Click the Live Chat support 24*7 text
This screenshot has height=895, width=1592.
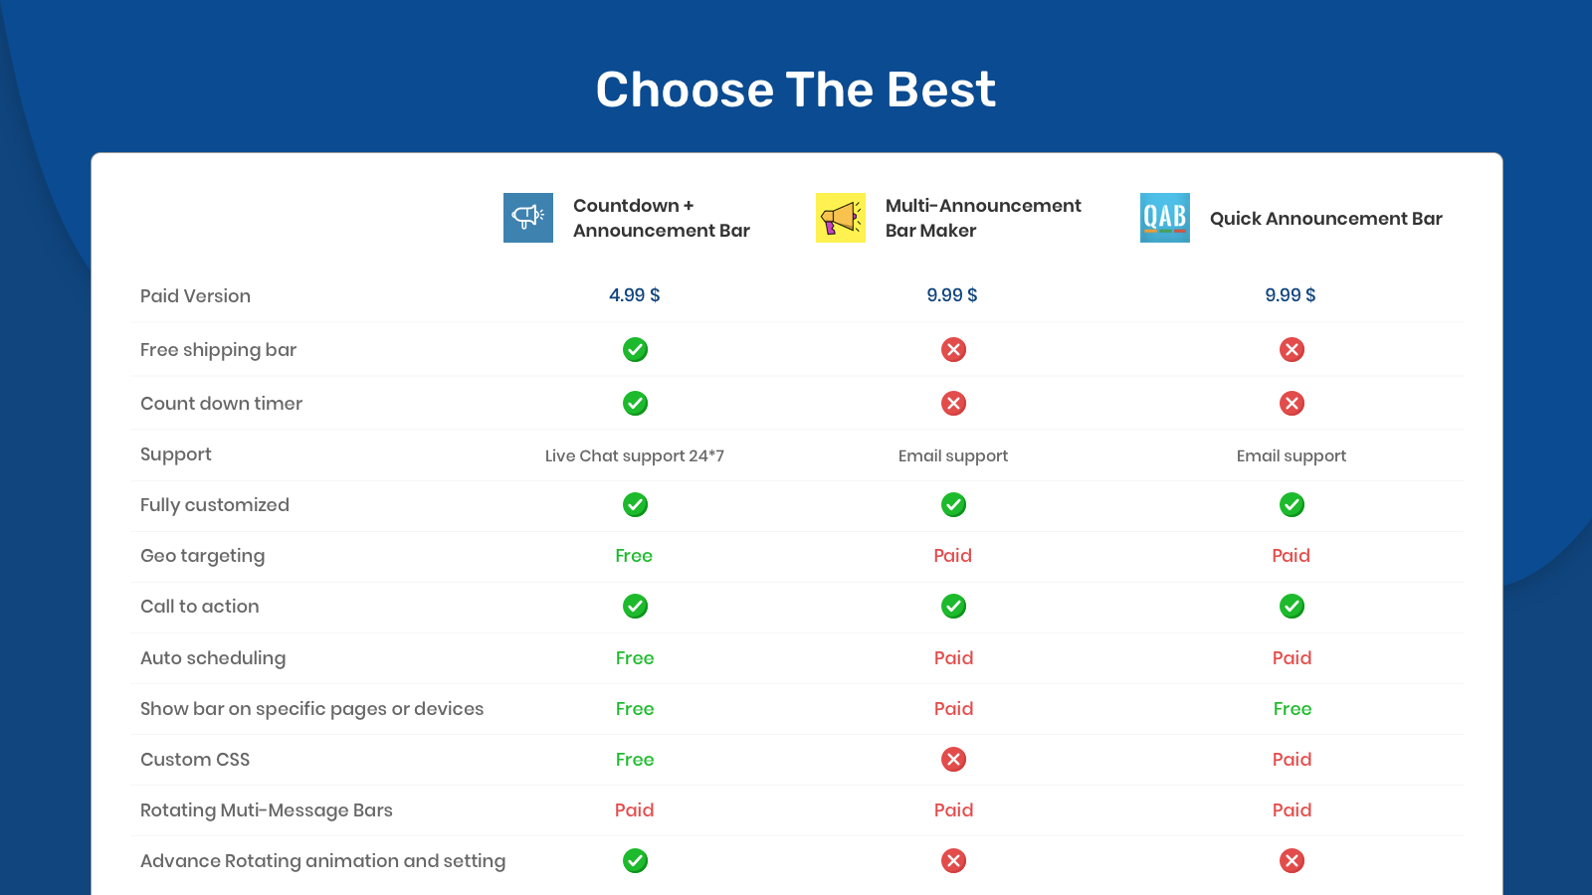tap(635, 456)
